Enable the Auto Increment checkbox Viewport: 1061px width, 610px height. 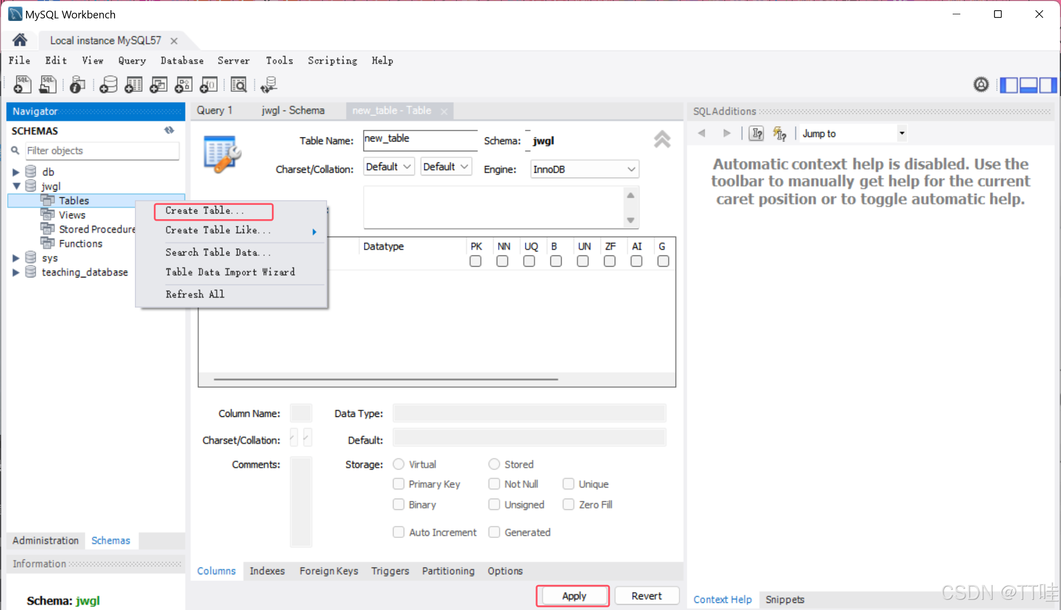coord(399,532)
